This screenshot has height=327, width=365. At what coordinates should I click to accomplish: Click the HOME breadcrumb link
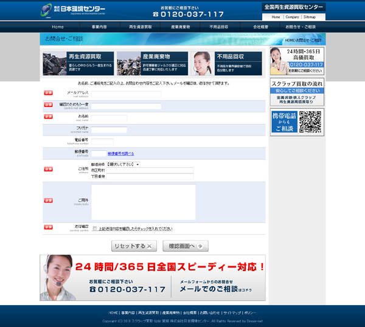coord(290,40)
